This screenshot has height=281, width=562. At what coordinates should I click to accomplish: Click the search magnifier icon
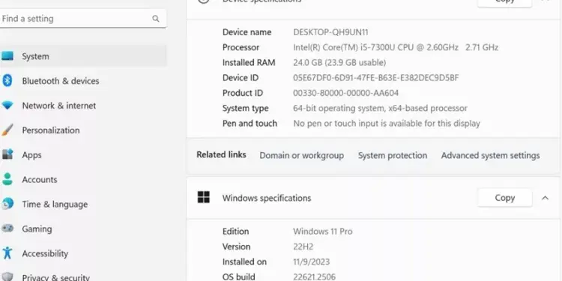point(156,19)
